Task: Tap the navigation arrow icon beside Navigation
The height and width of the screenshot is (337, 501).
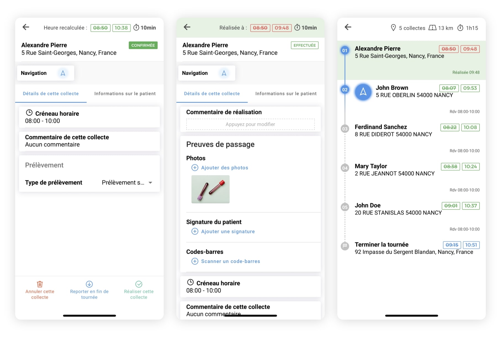Action: point(63,73)
